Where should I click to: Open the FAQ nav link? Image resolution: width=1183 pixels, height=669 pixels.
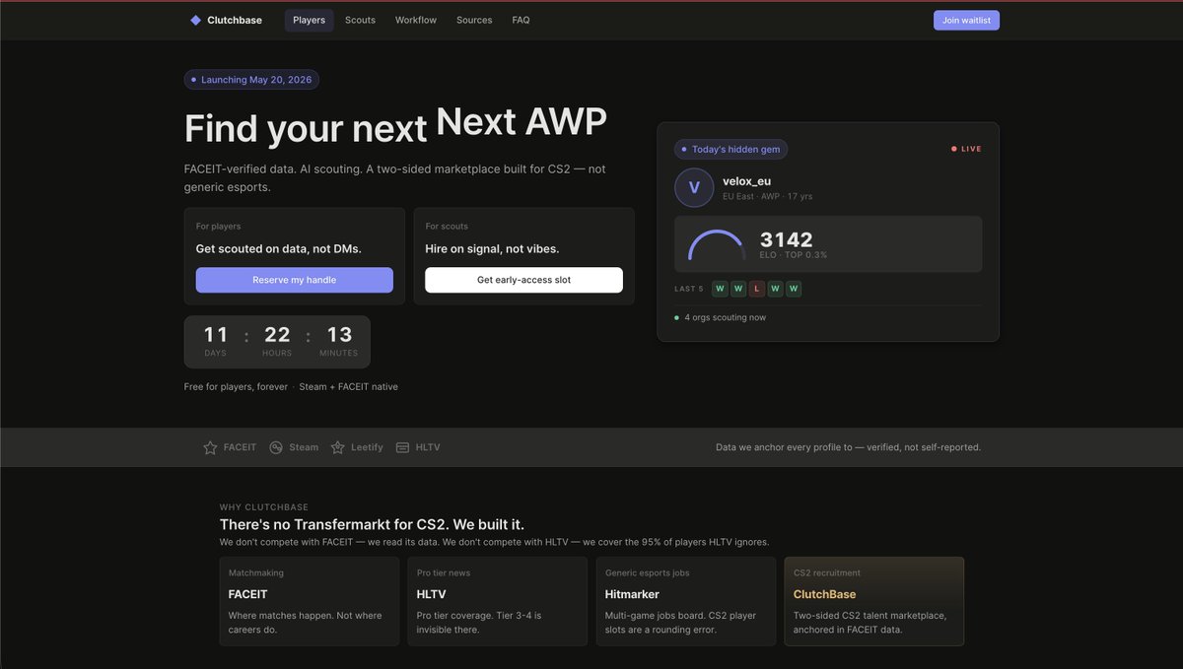(x=521, y=20)
